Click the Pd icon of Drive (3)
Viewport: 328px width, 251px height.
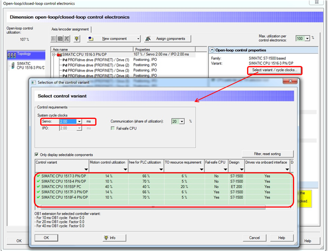coord(65,71)
